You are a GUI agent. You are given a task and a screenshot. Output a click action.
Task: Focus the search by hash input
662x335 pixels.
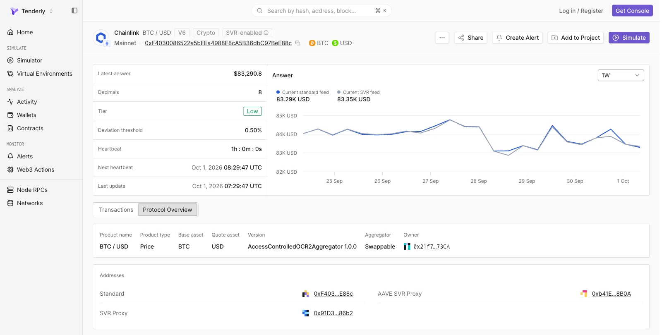click(321, 11)
